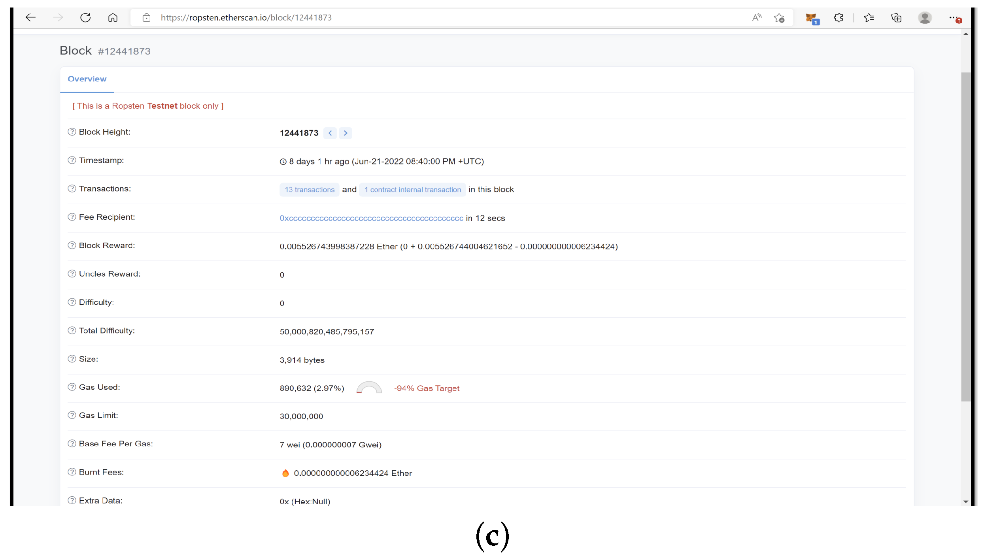Go to next block chevron
The width and height of the screenshot is (982, 558).
pos(346,133)
